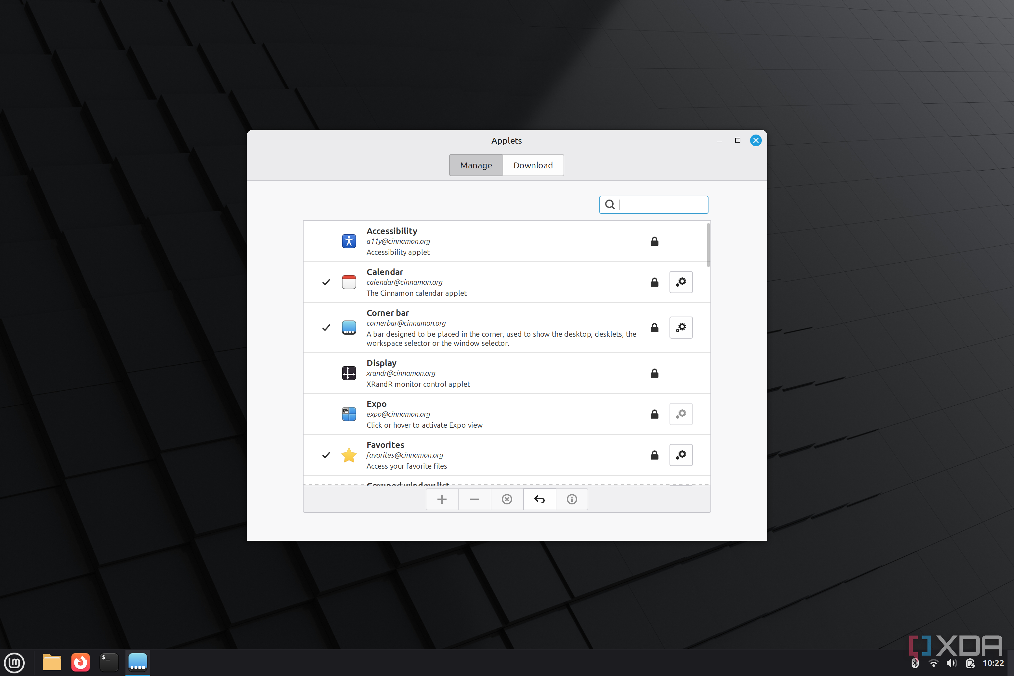The width and height of the screenshot is (1014, 676).
Task: Focus the applet search field
Action: 654,205
